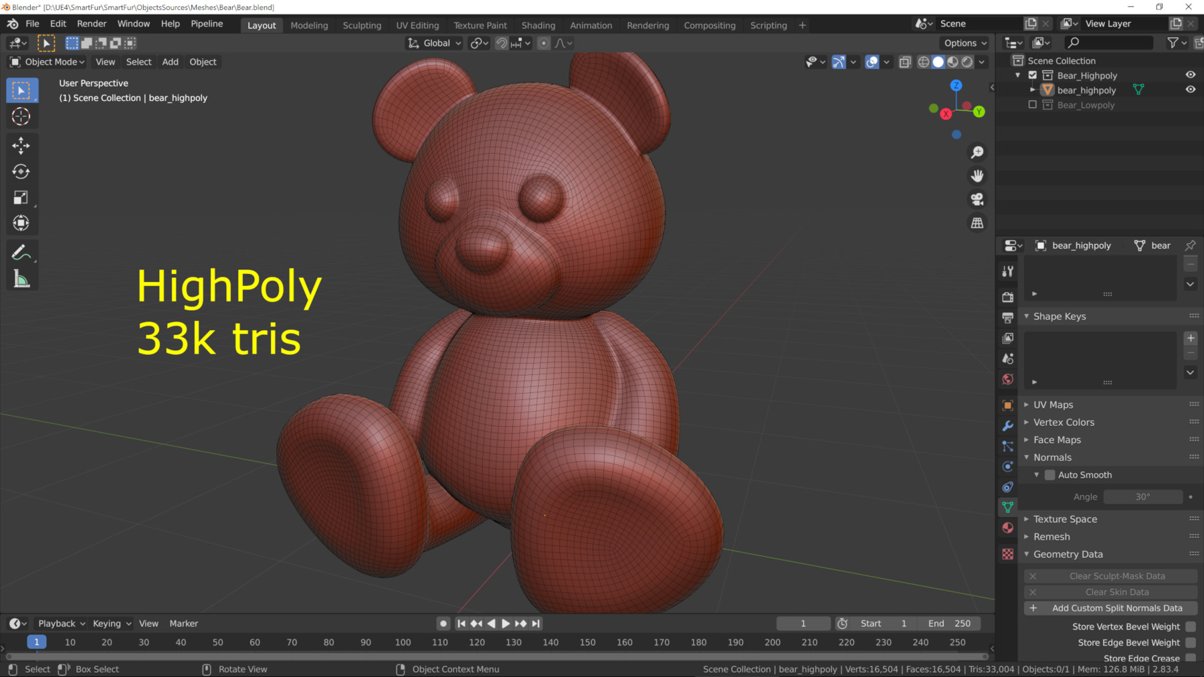Viewport: 1204px width, 677px height.
Task: Enable the Bear_Lowpoly collection checkbox
Action: point(1033,105)
